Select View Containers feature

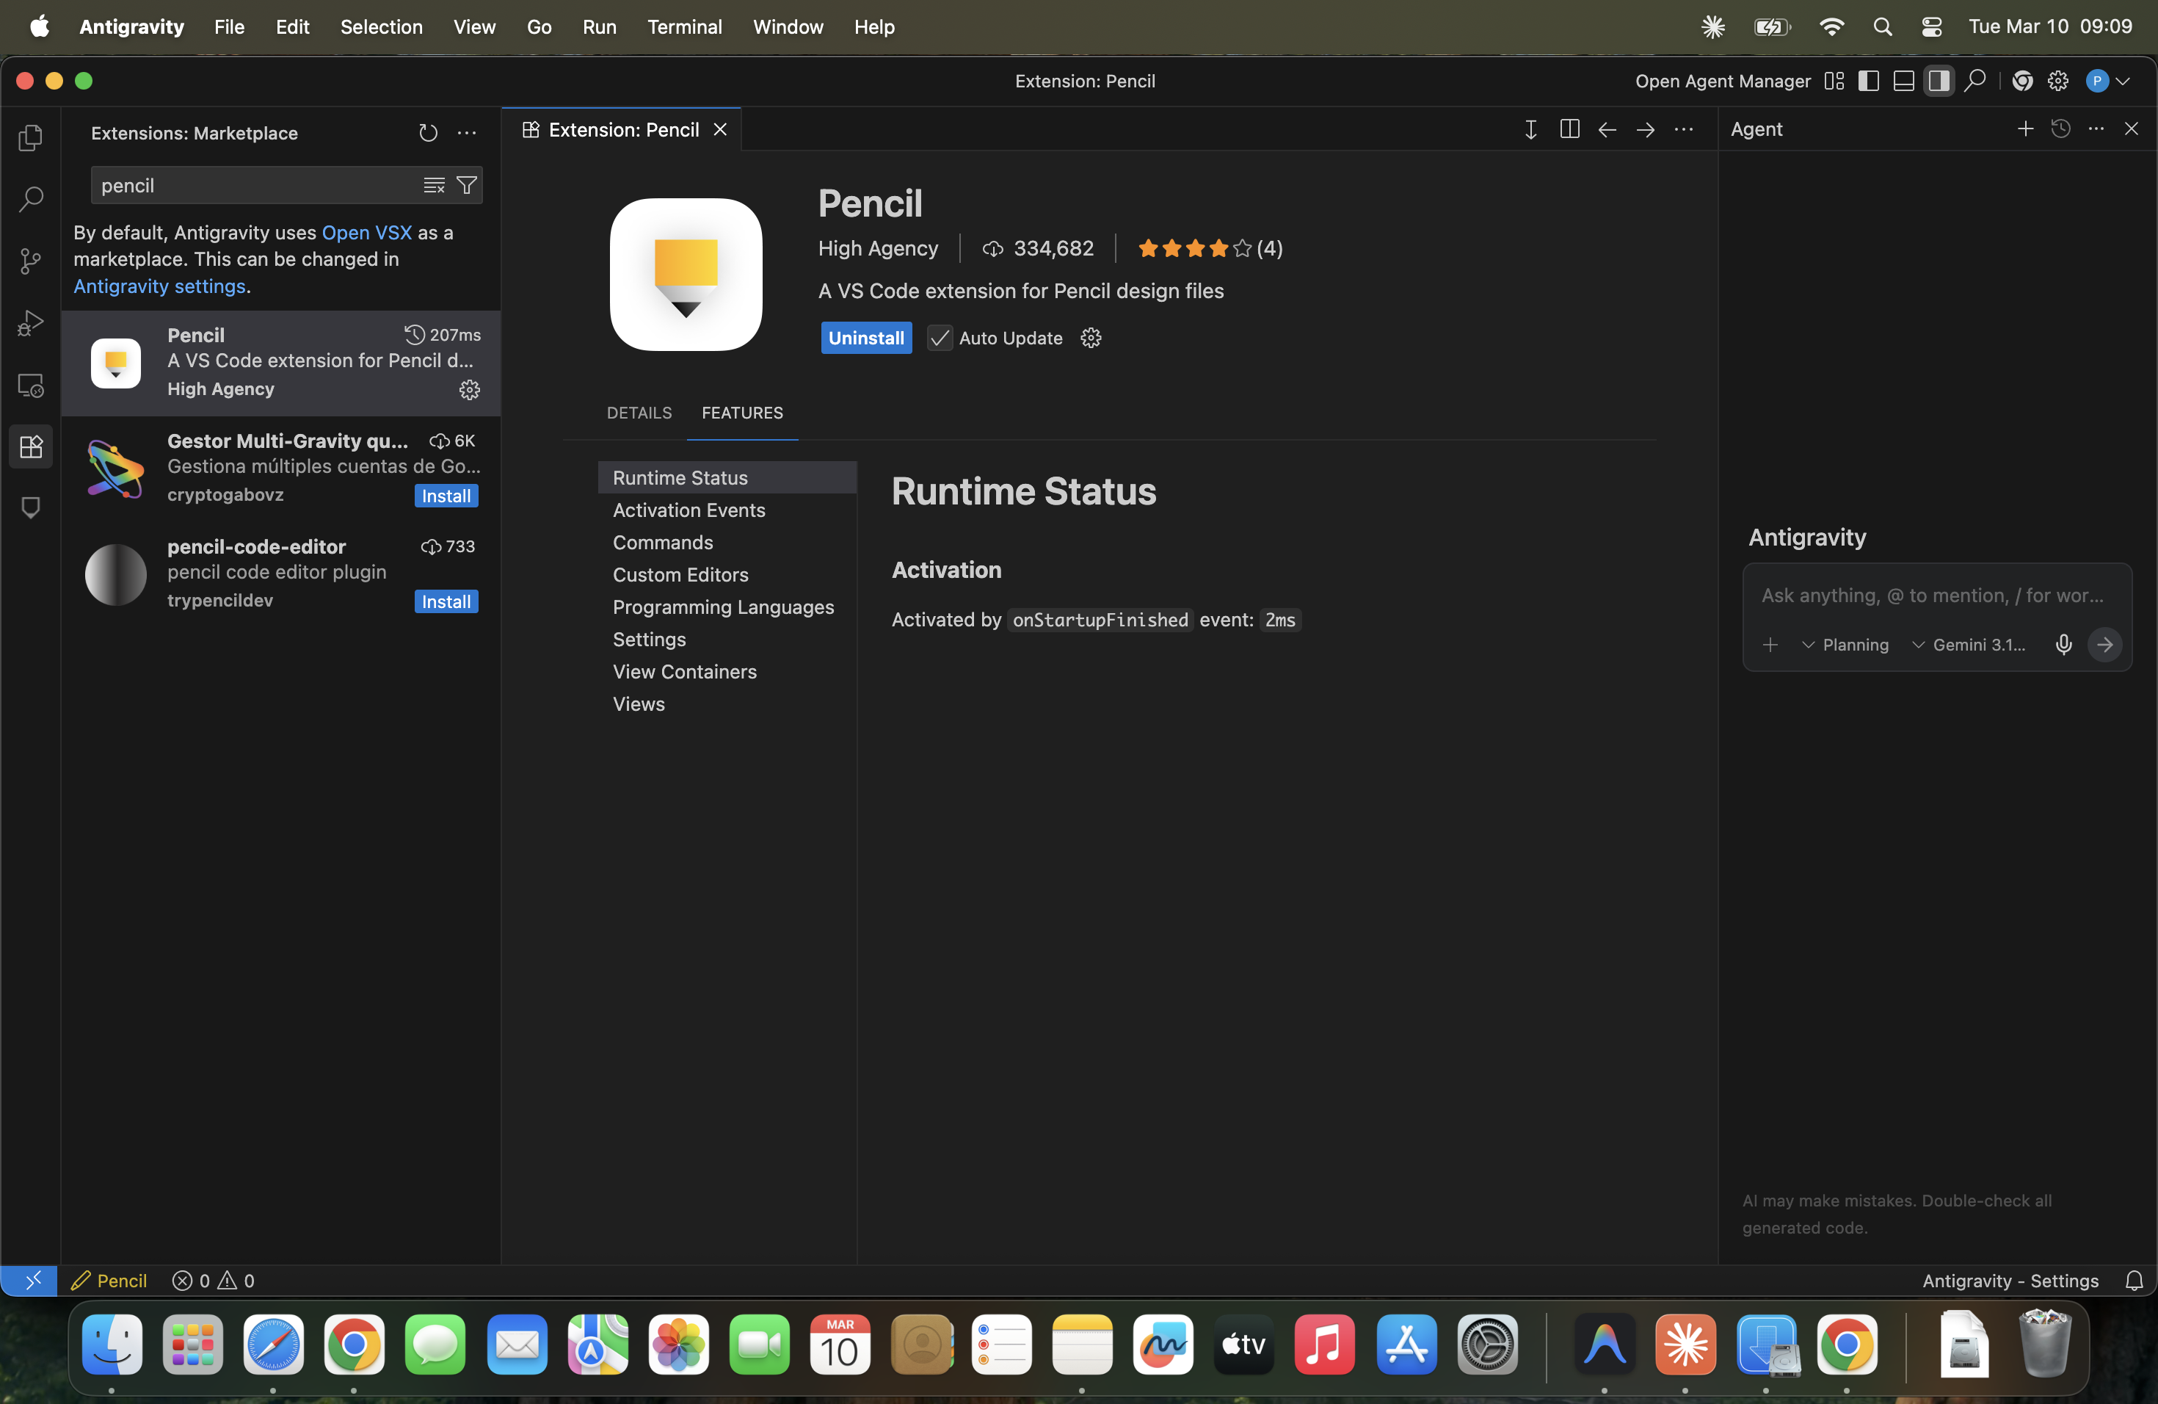(727, 672)
